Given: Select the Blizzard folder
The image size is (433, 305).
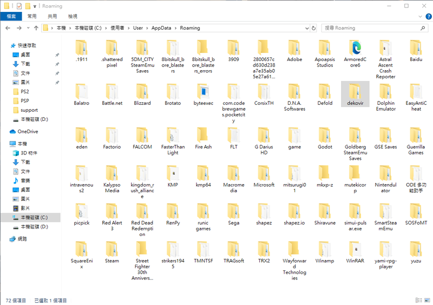Looking at the screenshot, I should click(x=142, y=95).
